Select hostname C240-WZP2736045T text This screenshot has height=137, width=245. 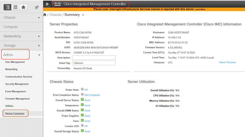[178, 33]
